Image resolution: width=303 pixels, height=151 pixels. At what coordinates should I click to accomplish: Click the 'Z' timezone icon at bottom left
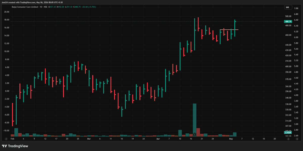[6, 139]
